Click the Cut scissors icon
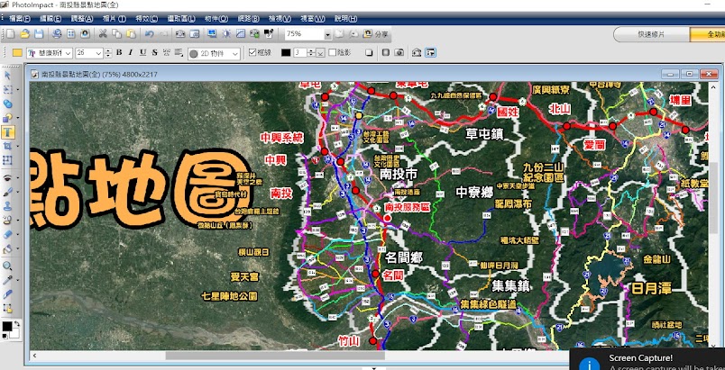 103,33
